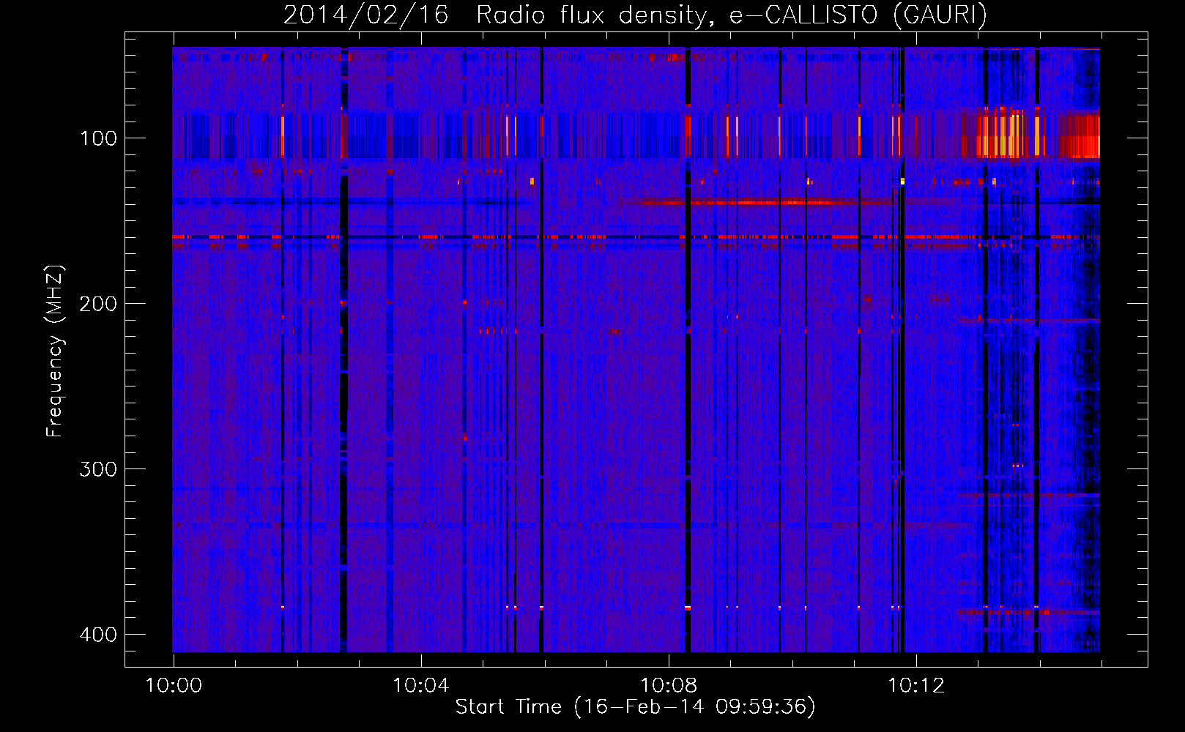The width and height of the screenshot is (1185, 732).
Task: Click the '400' frequency tick label
Action: click(97, 635)
